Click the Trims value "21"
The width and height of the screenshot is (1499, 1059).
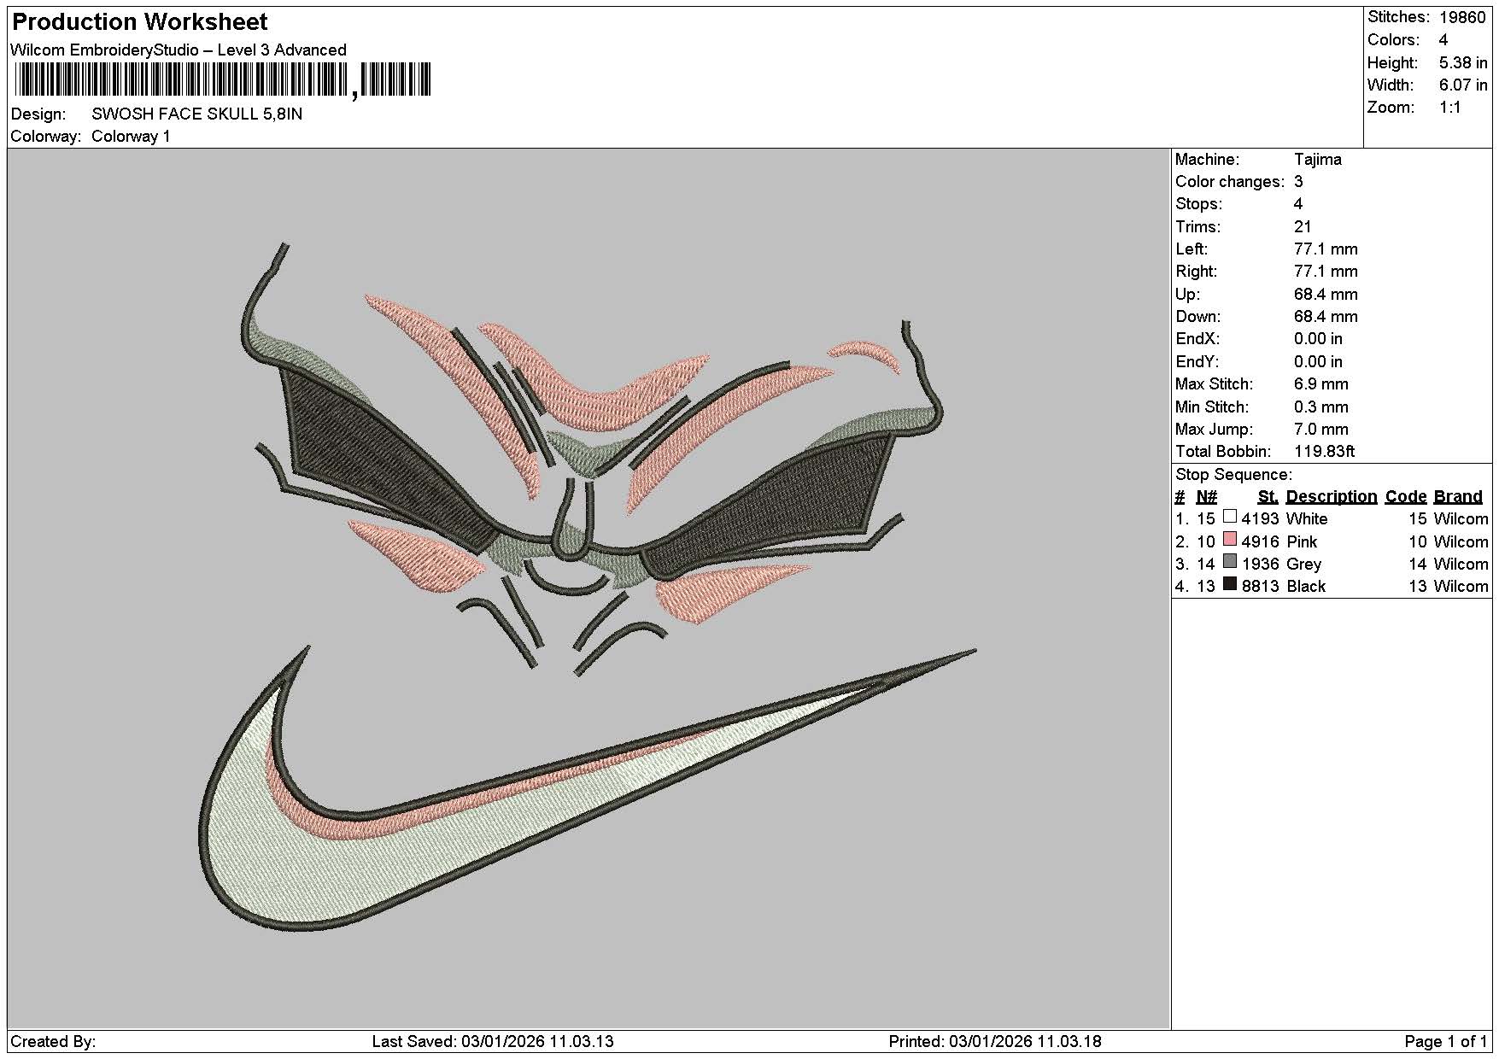pos(1303,226)
